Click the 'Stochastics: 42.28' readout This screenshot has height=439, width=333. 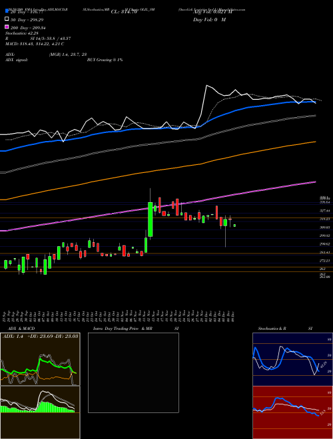click(22, 33)
